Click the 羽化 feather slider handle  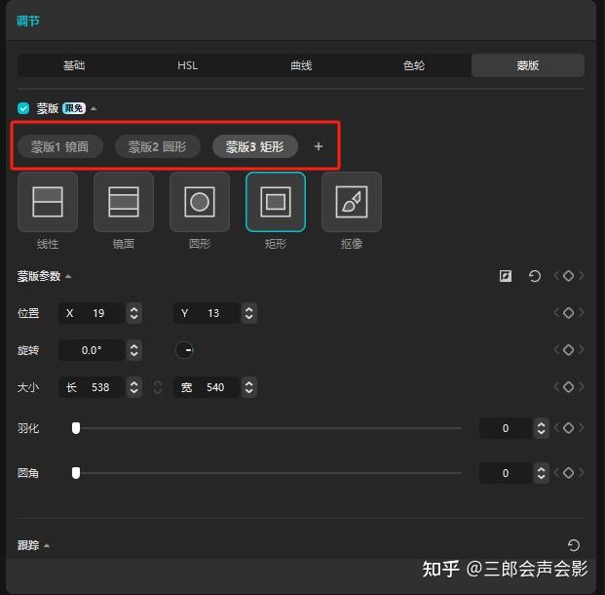click(76, 428)
